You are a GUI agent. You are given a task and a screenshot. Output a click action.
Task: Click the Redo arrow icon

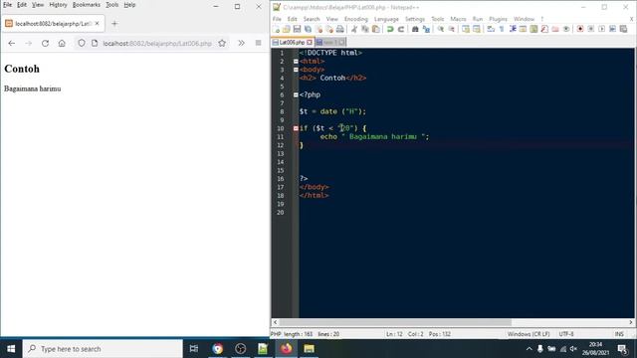(401, 29)
